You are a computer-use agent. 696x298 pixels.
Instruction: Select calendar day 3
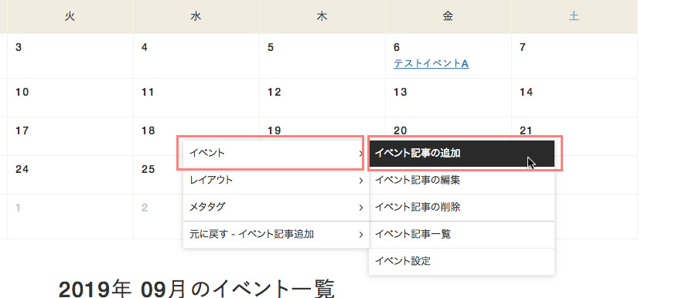(x=19, y=47)
